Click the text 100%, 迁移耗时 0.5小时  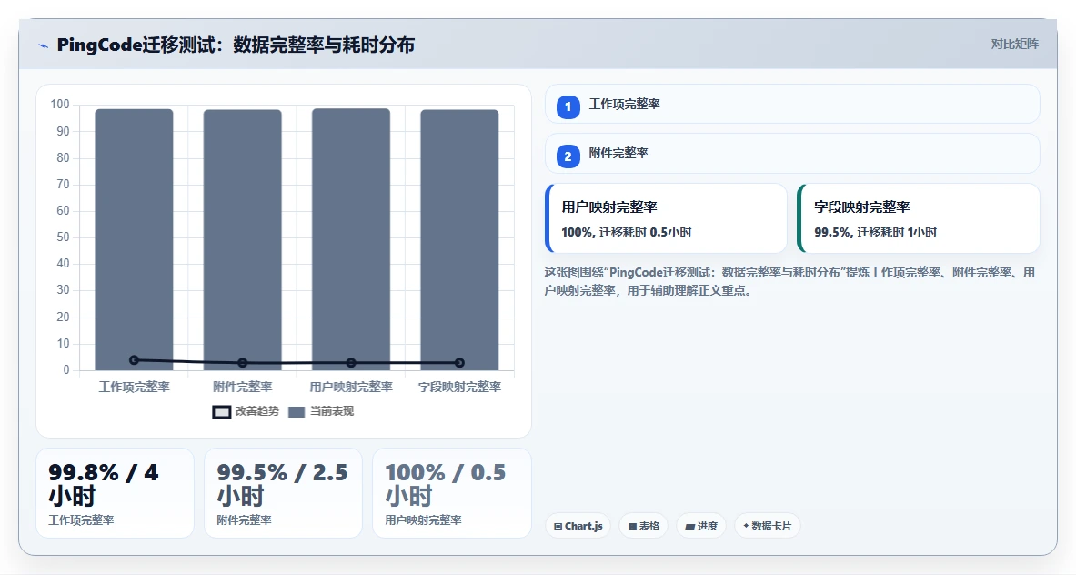(x=626, y=232)
